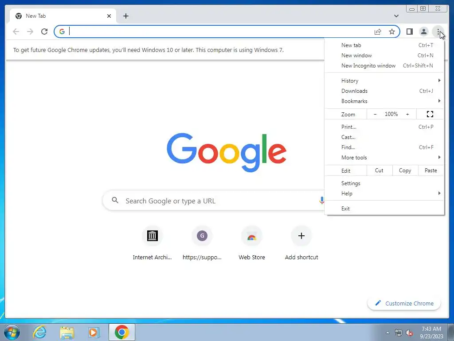The height and width of the screenshot is (341, 454).
Task: Open Windows Explorer from the taskbar
Action: click(x=67, y=332)
